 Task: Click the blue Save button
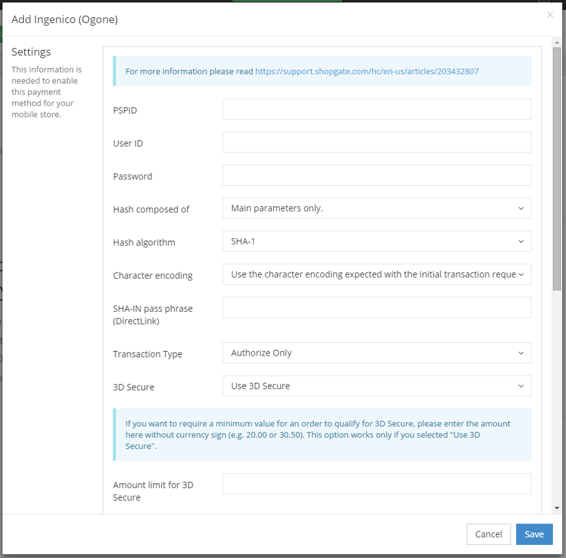click(534, 534)
